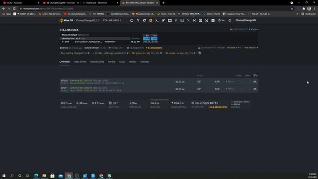The height and width of the screenshot is (179, 318).
Task: Click the 14.2 GB free RAM stat
Action: click(155, 103)
